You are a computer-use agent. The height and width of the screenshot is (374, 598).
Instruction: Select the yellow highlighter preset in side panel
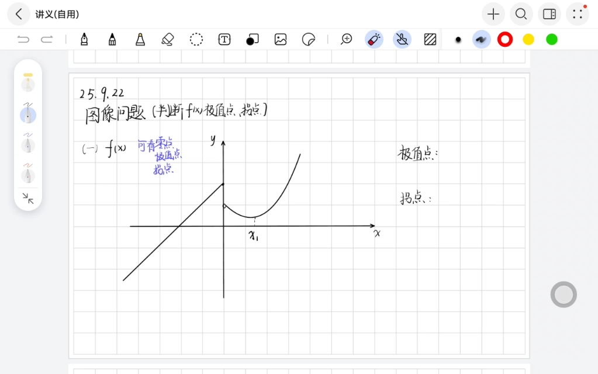click(28, 82)
